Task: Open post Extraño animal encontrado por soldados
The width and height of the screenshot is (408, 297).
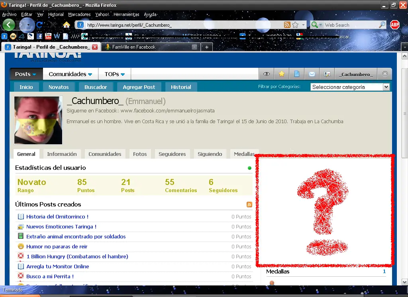Action: click(x=76, y=236)
